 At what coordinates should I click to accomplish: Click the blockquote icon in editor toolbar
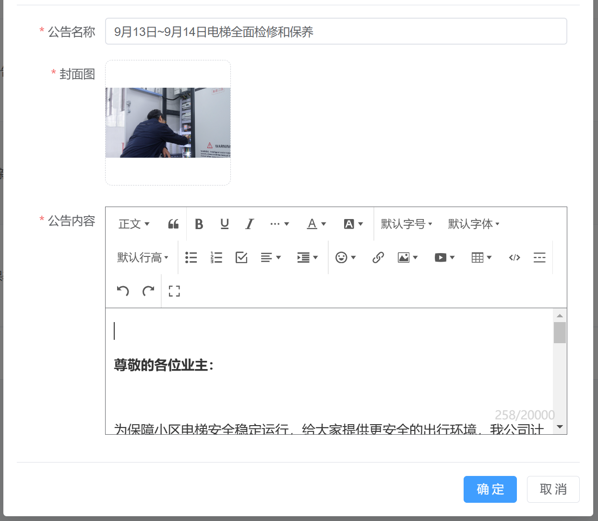[173, 224]
